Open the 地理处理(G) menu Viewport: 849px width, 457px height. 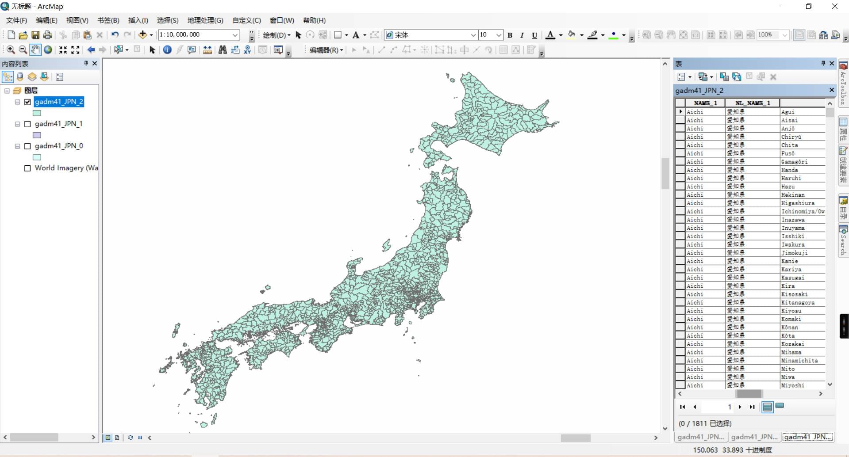[x=205, y=20]
